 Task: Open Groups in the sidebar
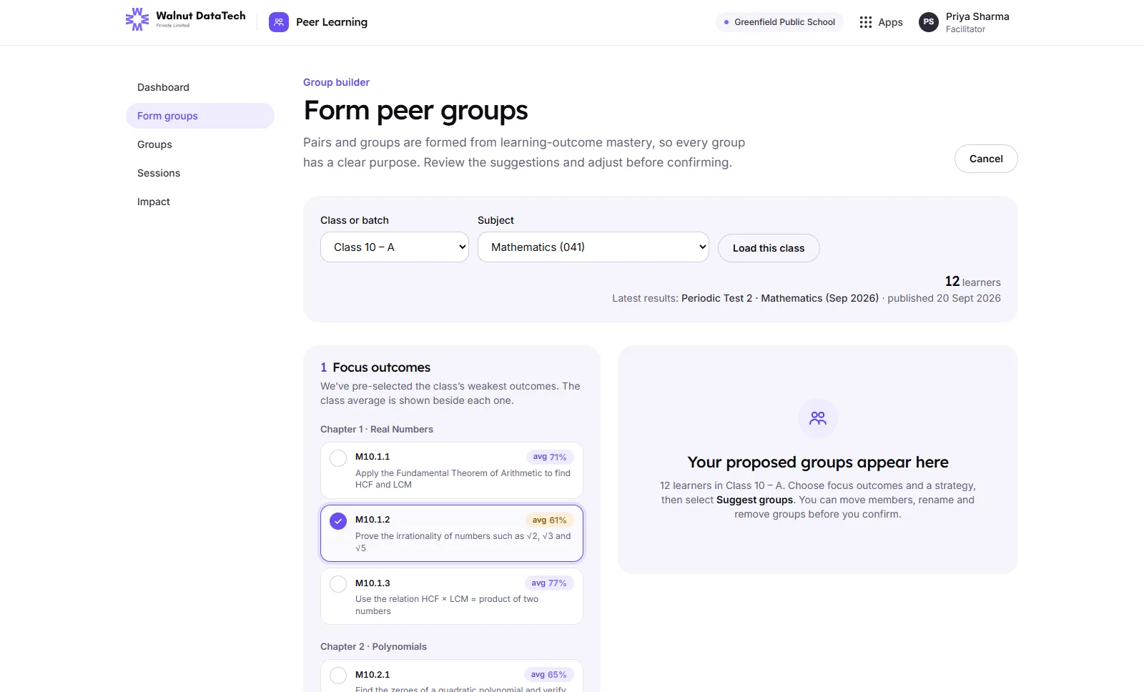tap(200, 144)
